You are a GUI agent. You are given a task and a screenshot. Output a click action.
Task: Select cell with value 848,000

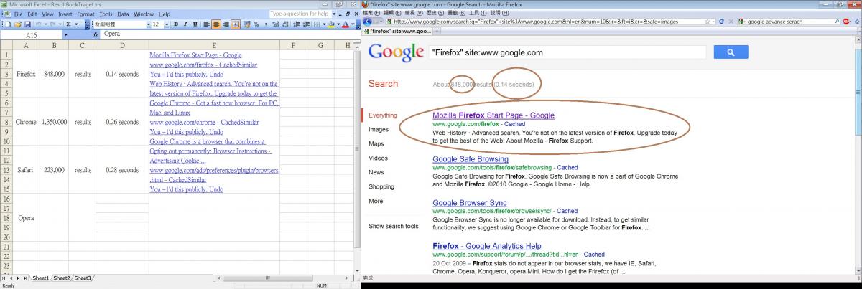(54, 74)
